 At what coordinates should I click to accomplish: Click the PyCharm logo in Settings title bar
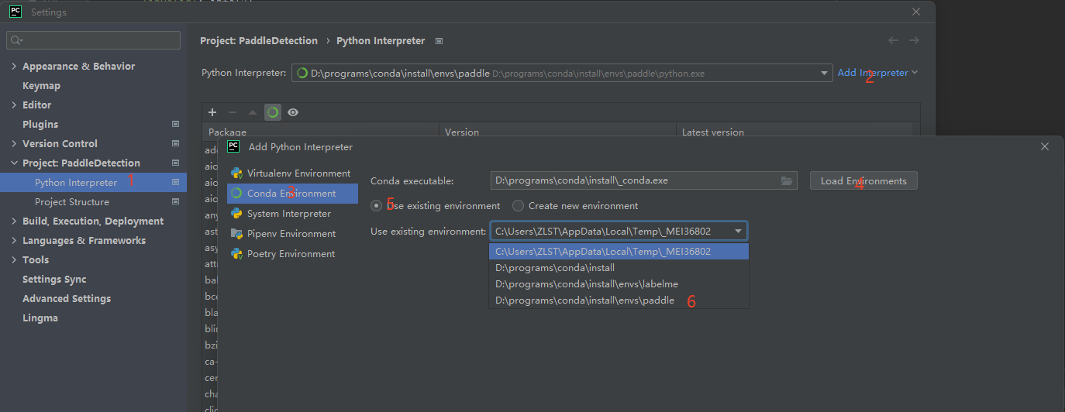click(15, 12)
